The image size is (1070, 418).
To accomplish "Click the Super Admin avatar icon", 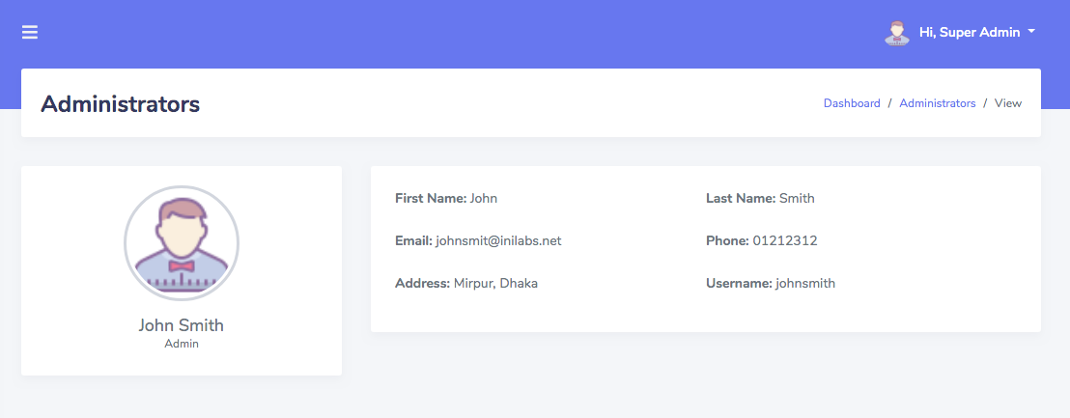I will pos(897,32).
